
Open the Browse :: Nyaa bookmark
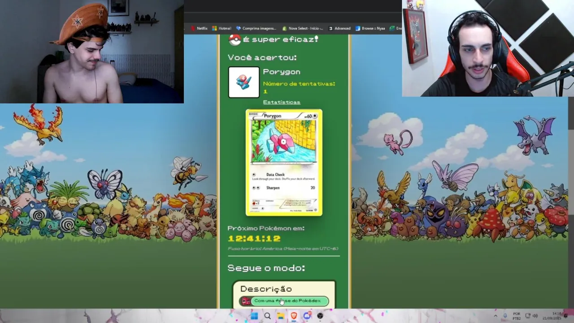[370, 28]
